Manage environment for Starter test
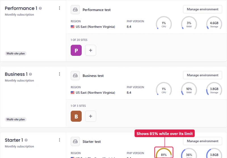This screenshot has height=158, width=227. (203, 141)
